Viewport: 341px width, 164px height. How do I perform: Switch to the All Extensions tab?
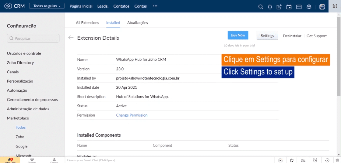coord(87,22)
